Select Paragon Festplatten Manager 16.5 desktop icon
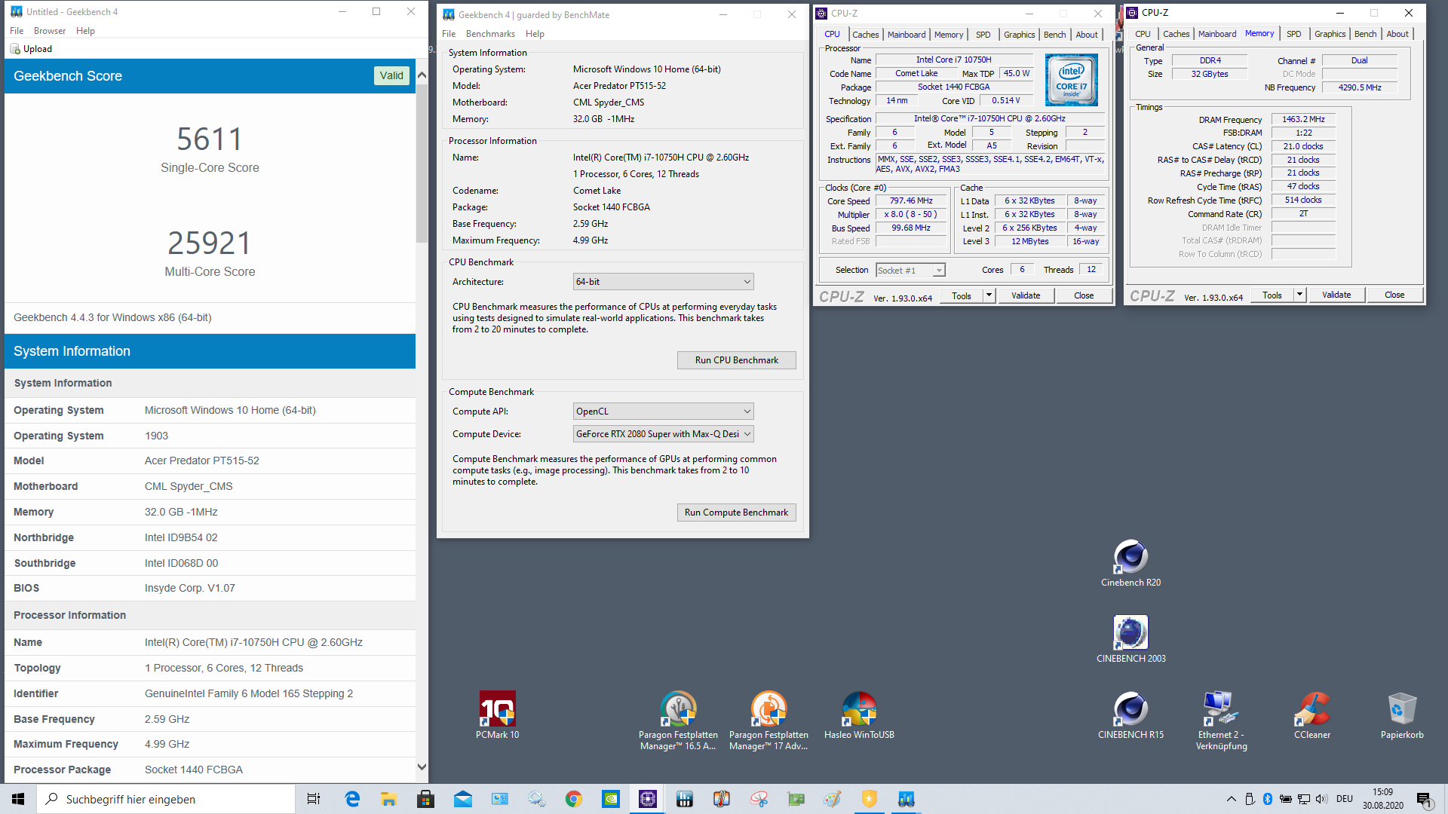 (x=678, y=721)
